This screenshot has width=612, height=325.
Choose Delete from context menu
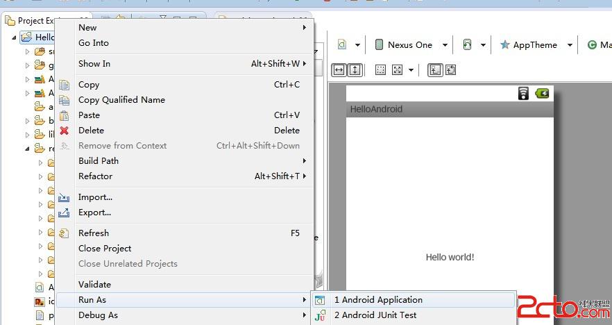click(185, 131)
